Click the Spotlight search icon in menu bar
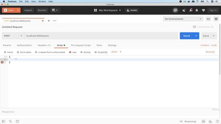Screen dimensions: 221x124 [x=208, y=1]
